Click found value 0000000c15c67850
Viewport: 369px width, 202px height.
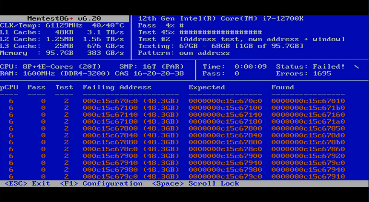point(308,128)
